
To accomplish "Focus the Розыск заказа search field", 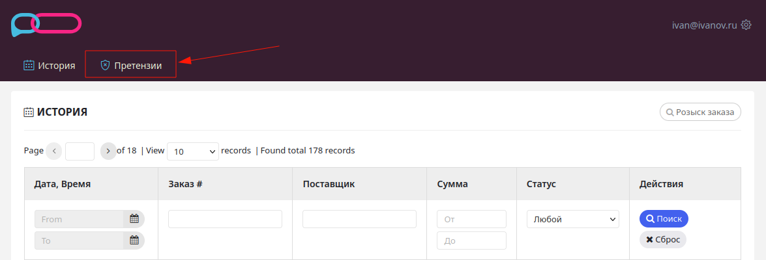I will [x=700, y=112].
